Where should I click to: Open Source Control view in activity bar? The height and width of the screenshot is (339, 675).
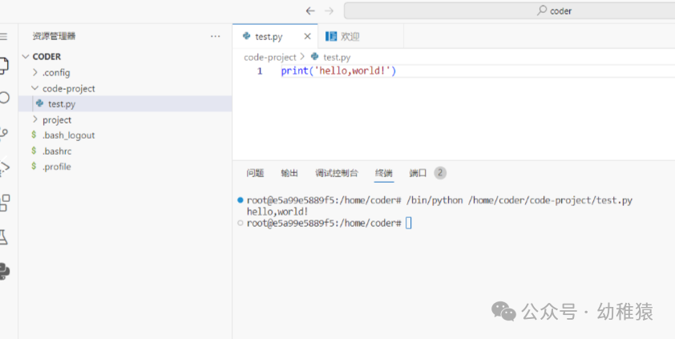point(3,132)
